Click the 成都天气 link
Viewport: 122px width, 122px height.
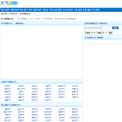click(x=8, y=109)
